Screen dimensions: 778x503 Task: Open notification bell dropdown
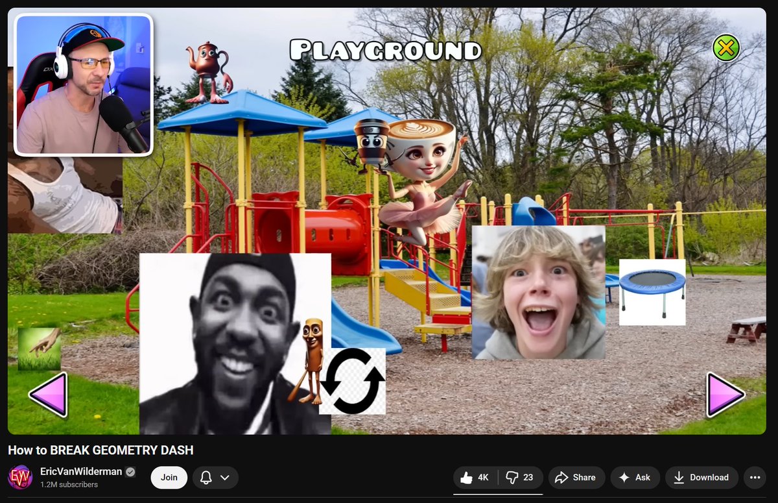coord(215,478)
